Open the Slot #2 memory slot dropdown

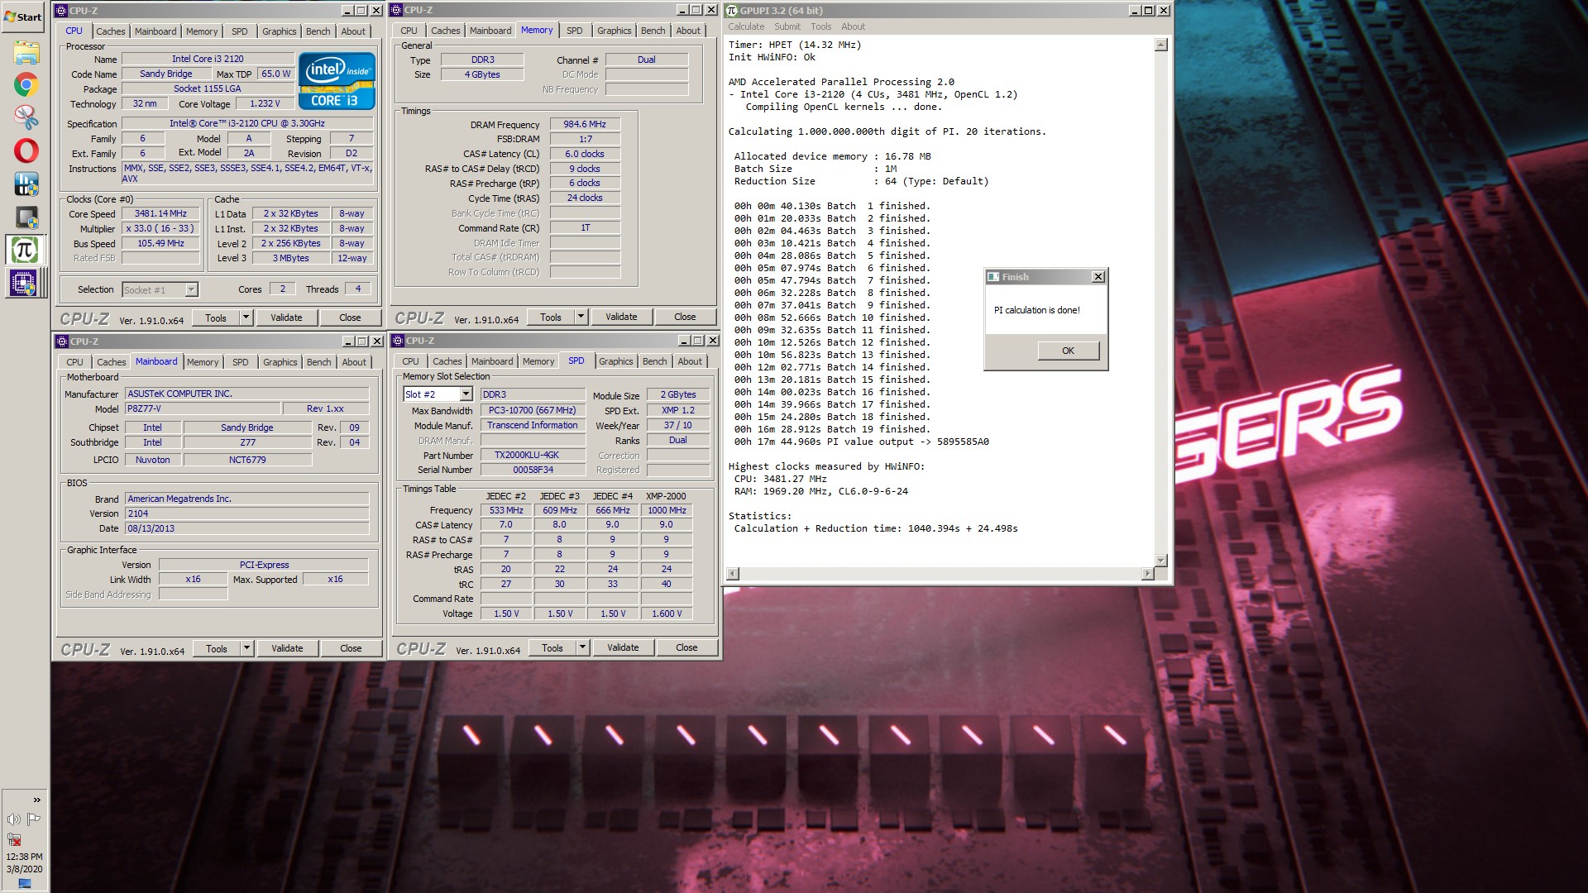pyautogui.click(x=466, y=394)
